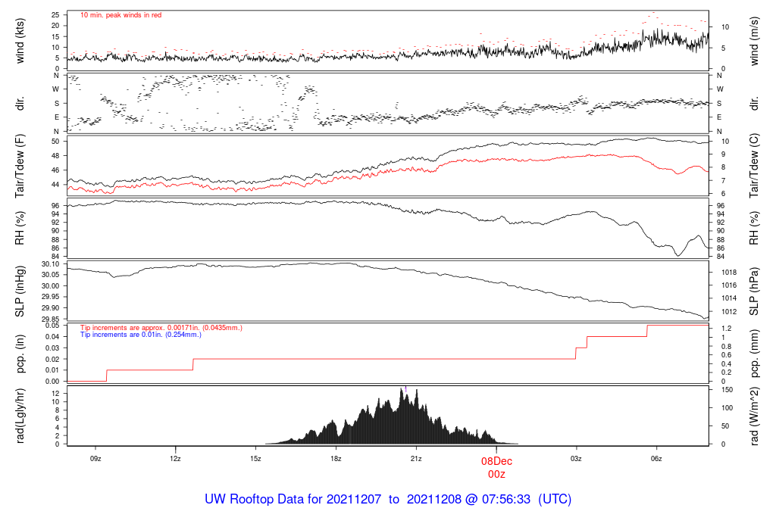Click the 'SLP (hPa)' axis label

[x=754, y=291]
